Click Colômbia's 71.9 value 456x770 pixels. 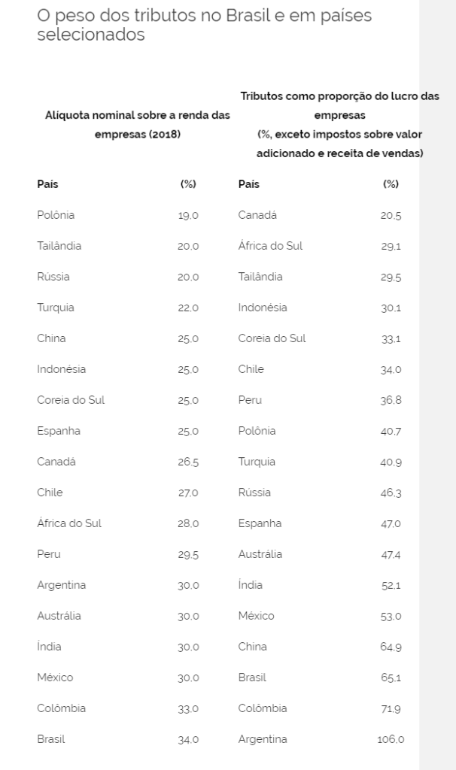(391, 708)
